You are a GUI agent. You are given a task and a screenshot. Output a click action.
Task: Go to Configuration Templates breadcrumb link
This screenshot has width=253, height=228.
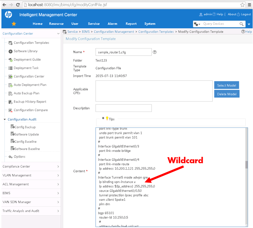[x=156, y=32]
